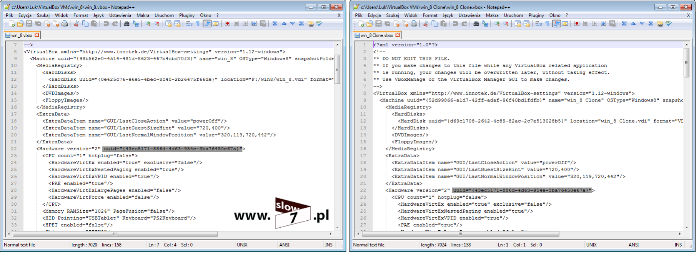
Task: Open Makra menu in win_8 Clone window
Action: tap(492, 15)
